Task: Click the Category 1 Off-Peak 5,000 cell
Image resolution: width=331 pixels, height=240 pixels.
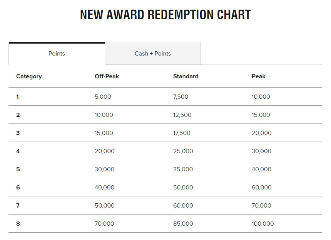Action: [x=103, y=97]
